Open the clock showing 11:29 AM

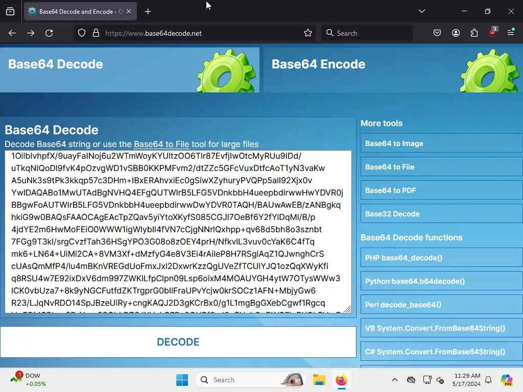[466, 380]
